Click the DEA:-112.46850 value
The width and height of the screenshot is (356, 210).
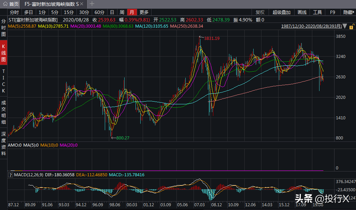click(x=92, y=175)
